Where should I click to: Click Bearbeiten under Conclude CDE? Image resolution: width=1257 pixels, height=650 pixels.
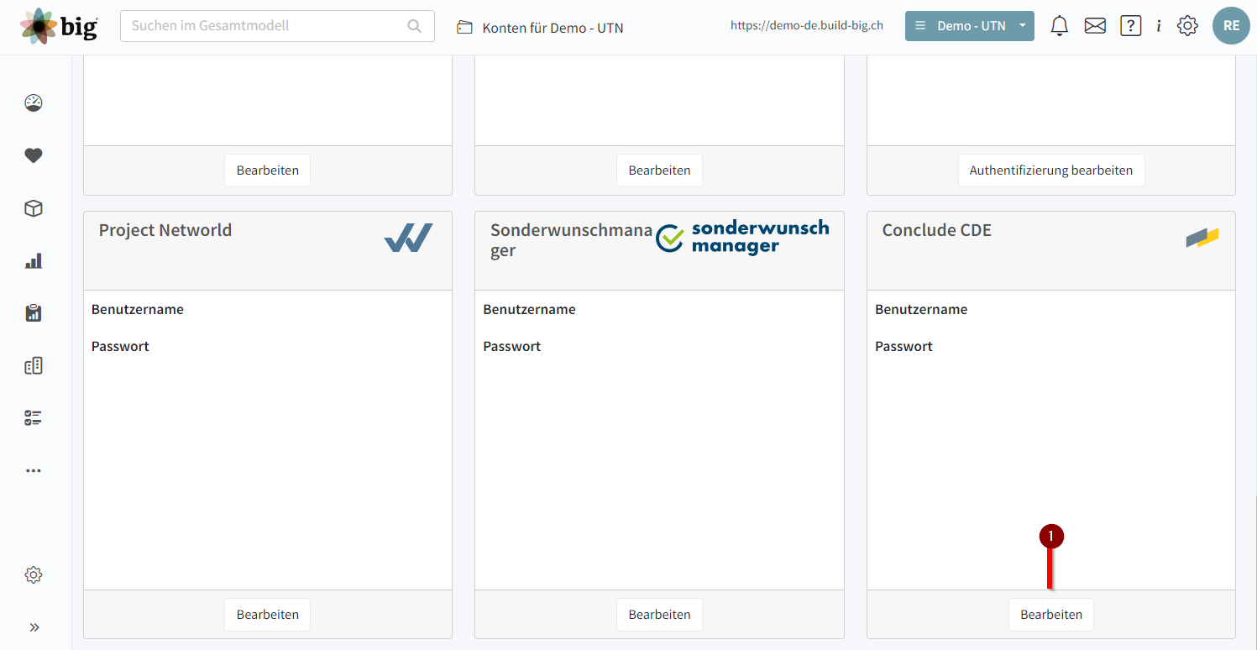point(1050,614)
